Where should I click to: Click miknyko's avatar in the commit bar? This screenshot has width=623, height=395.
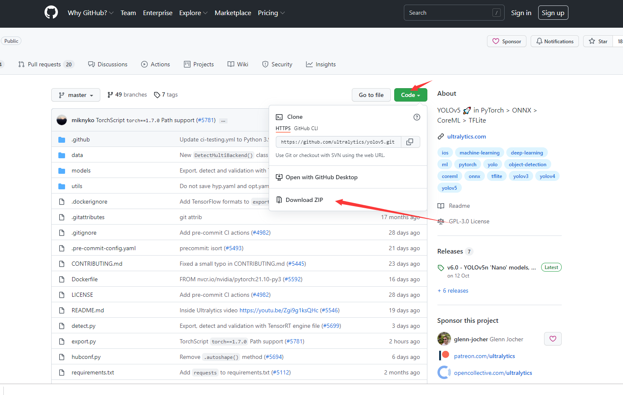pyautogui.click(x=62, y=120)
